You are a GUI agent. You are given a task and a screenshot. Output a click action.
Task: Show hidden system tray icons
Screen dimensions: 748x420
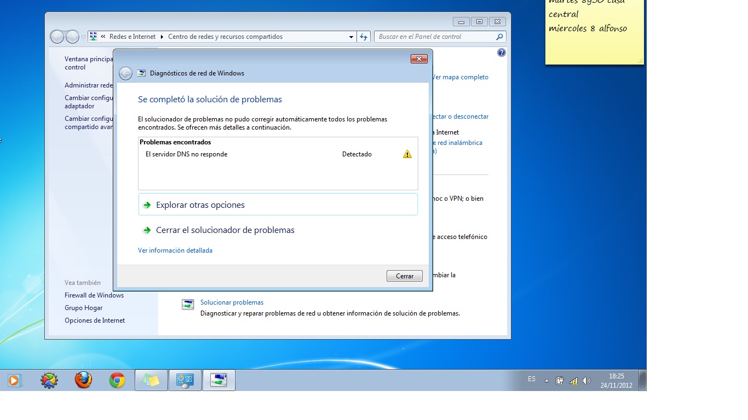pyautogui.click(x=546, y=381)
